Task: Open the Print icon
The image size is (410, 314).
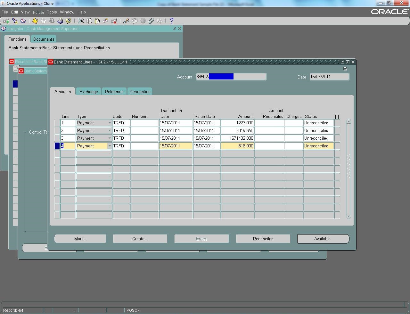Action: tap(60, 21)
